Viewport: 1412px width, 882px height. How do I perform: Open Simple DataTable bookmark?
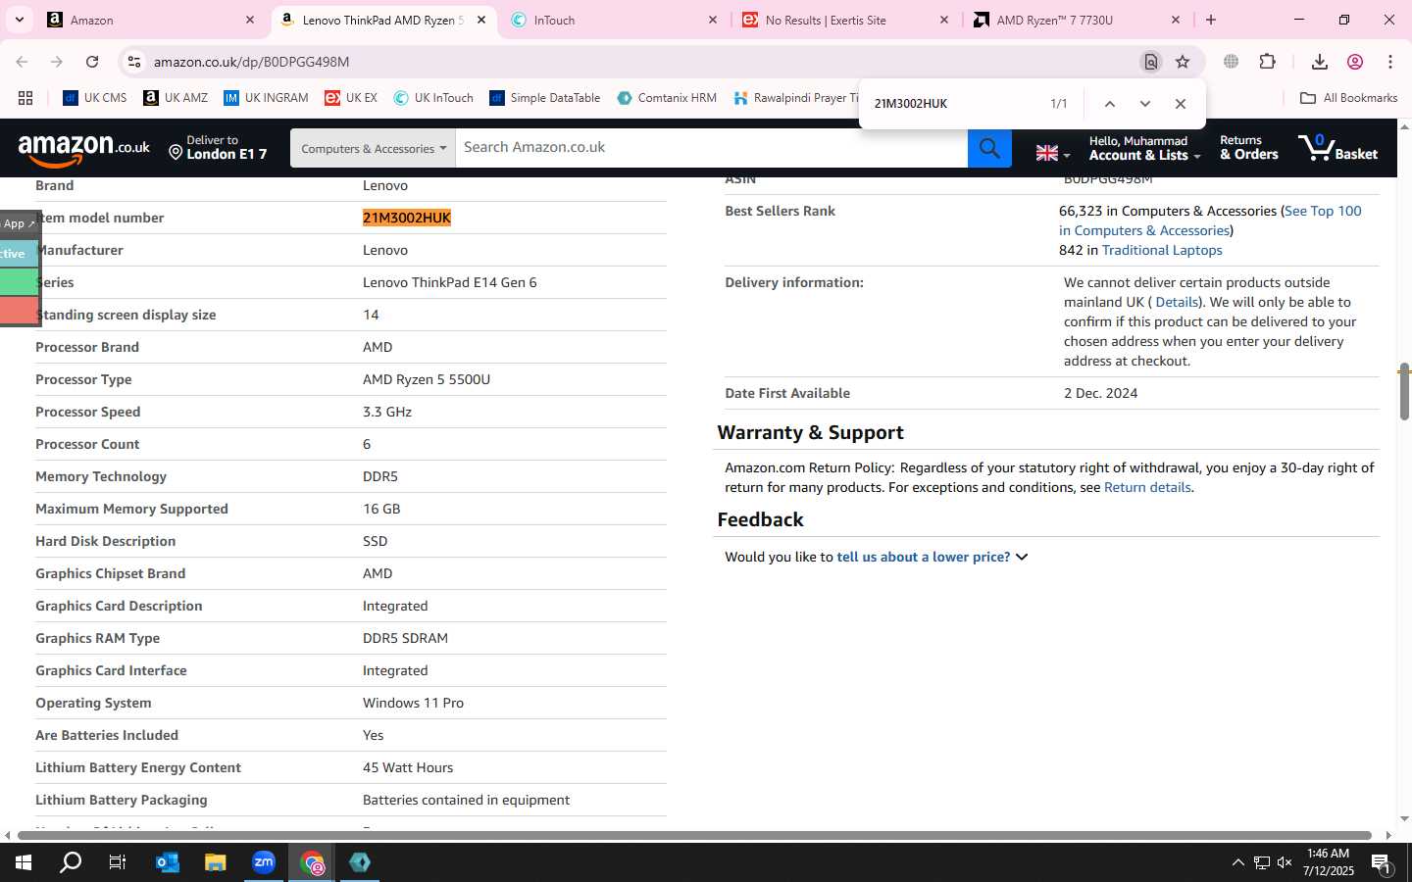pos(544,98)
